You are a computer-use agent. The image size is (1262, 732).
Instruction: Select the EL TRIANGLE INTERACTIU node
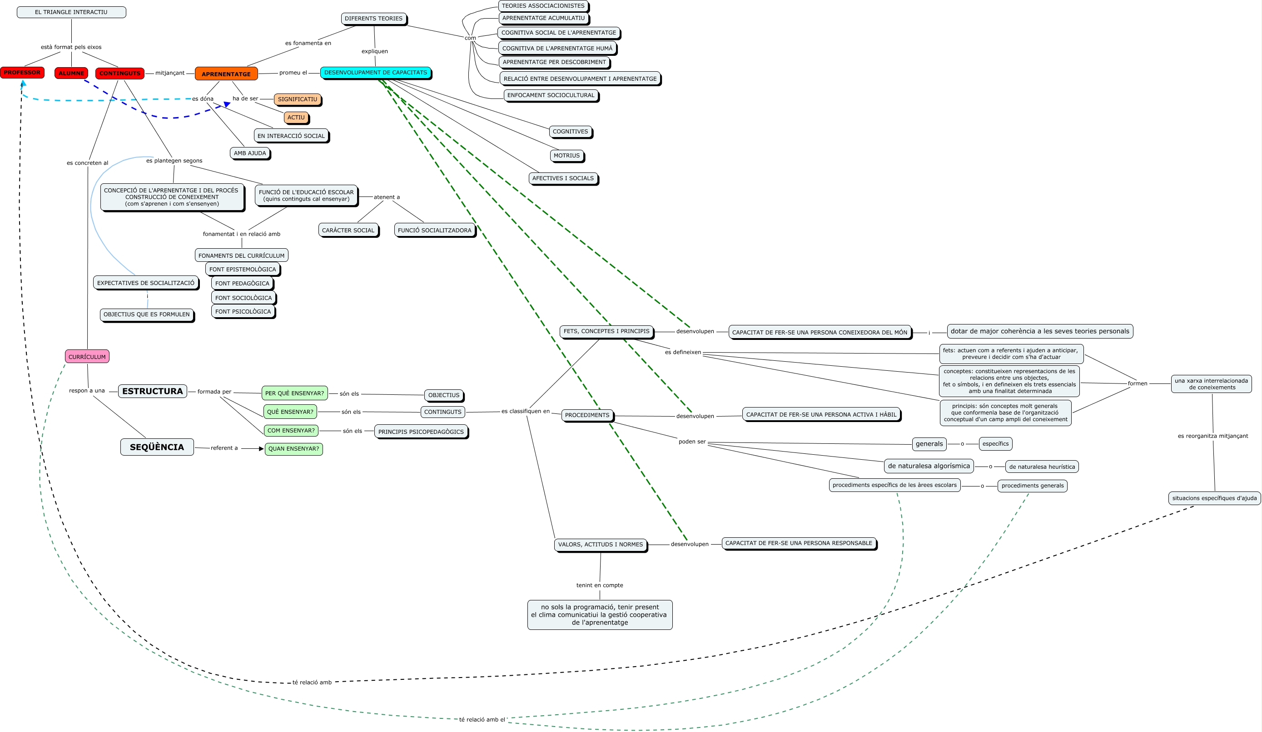click(x=71, y=12)
